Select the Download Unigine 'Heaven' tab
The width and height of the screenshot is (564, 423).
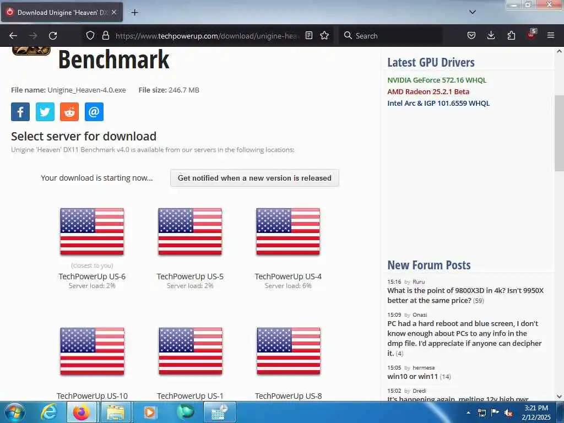(62, 12)
